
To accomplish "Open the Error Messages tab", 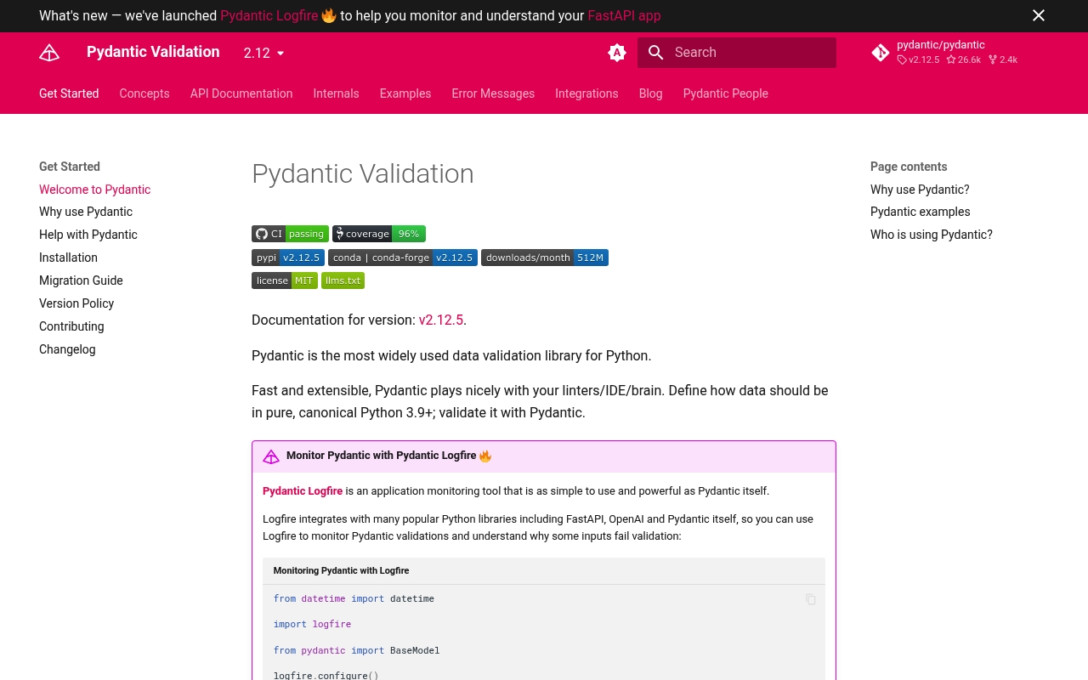I will (493, 93).
